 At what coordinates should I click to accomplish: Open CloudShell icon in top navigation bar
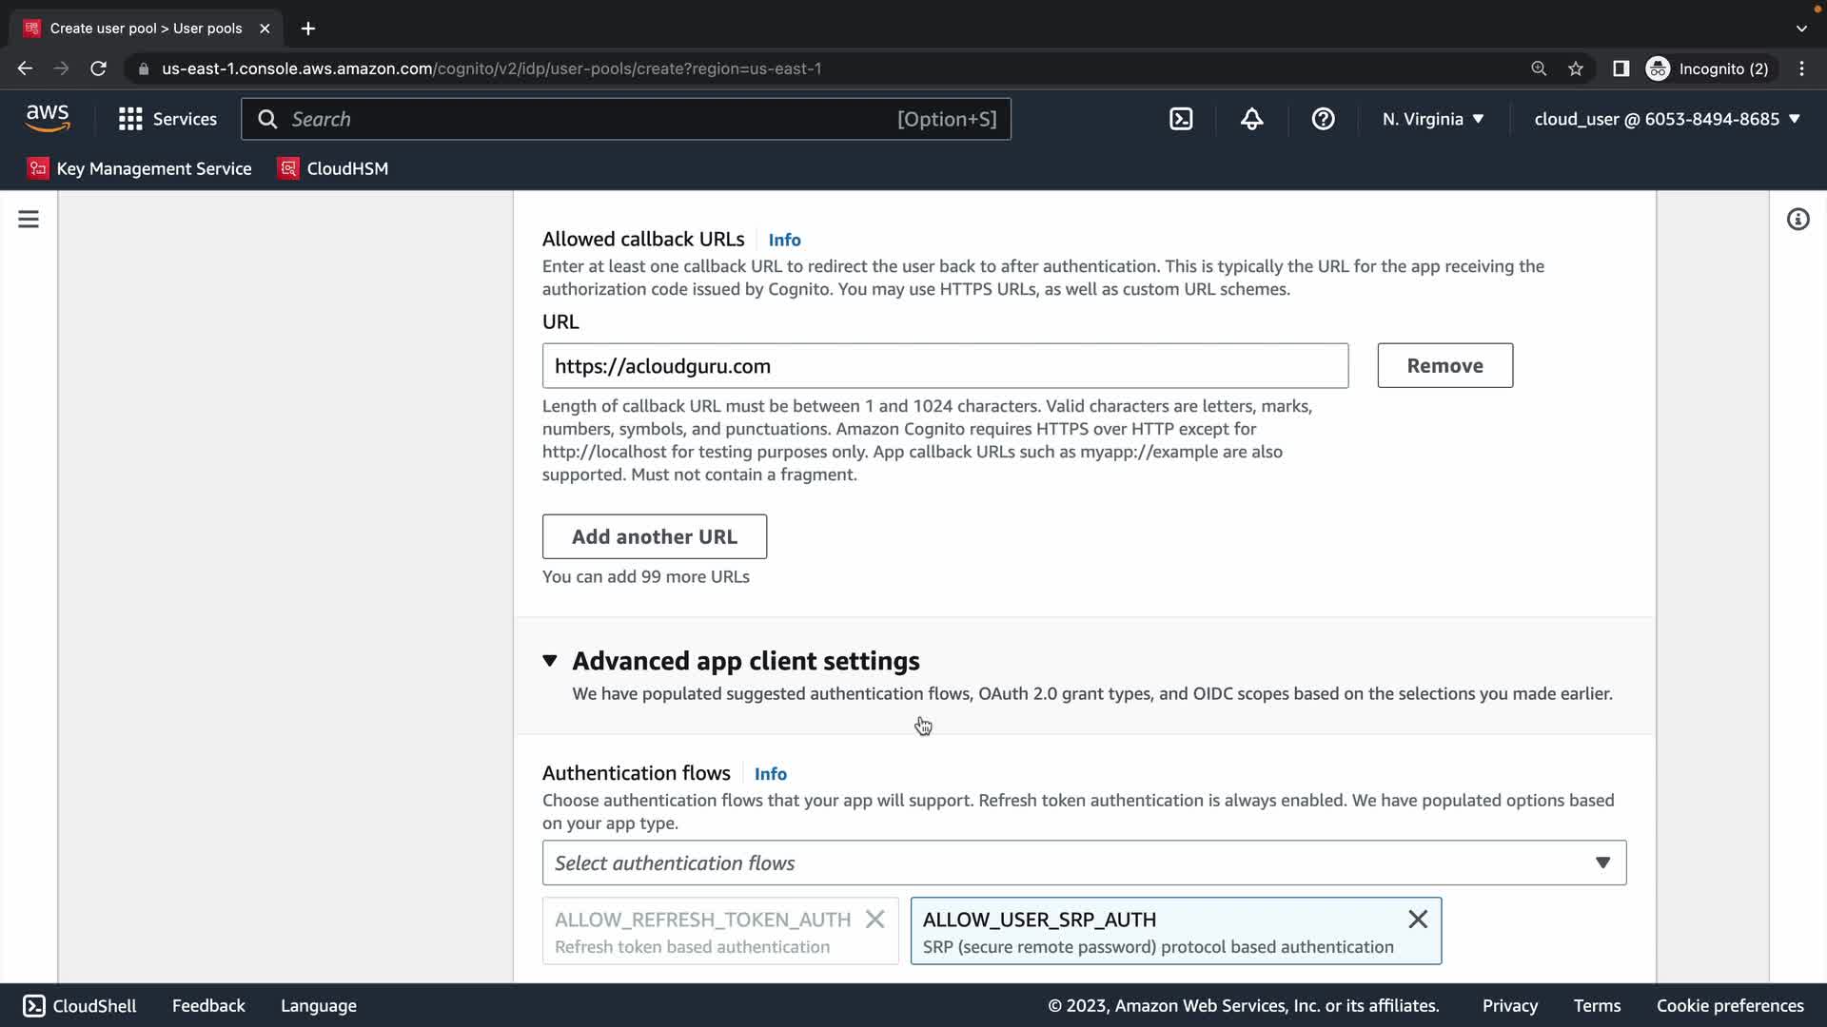[x=1181, y=119]
